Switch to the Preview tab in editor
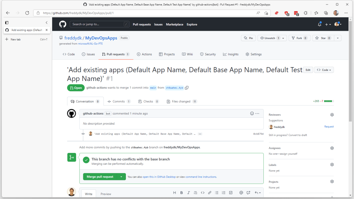 tap(106, 194)
